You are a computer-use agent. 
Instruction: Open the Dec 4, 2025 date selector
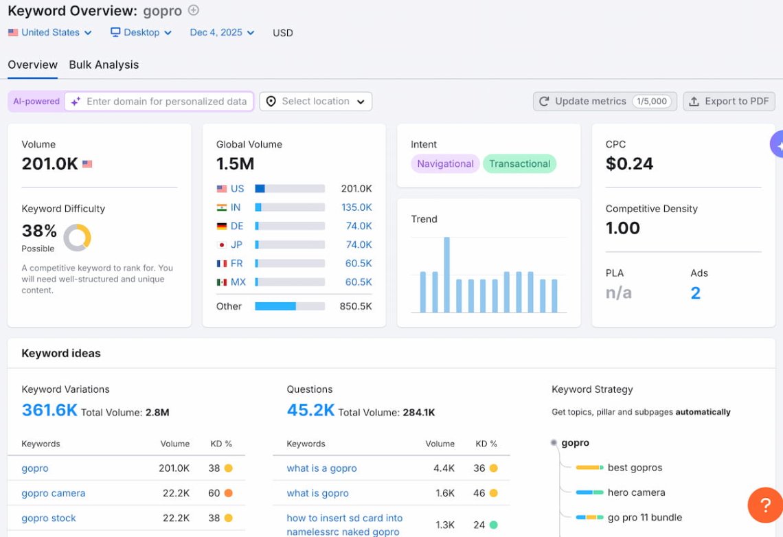pos(221,32)
